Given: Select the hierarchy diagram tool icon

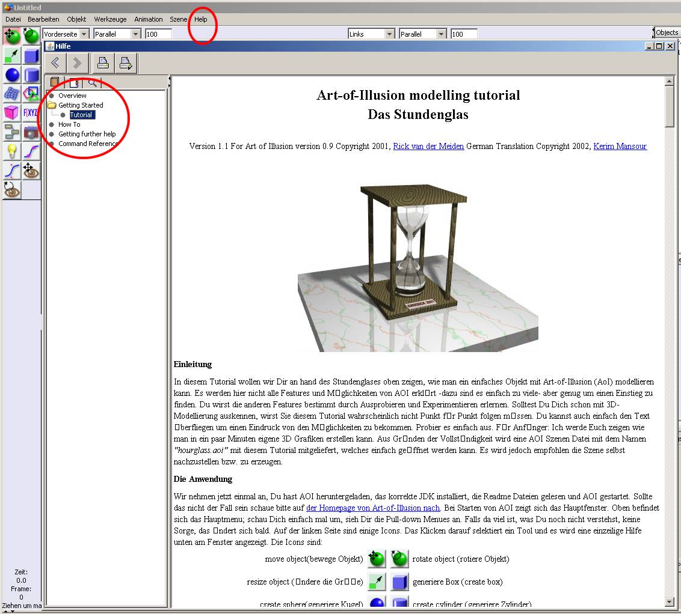Looking at the screenshot, I should click(12, 132).
